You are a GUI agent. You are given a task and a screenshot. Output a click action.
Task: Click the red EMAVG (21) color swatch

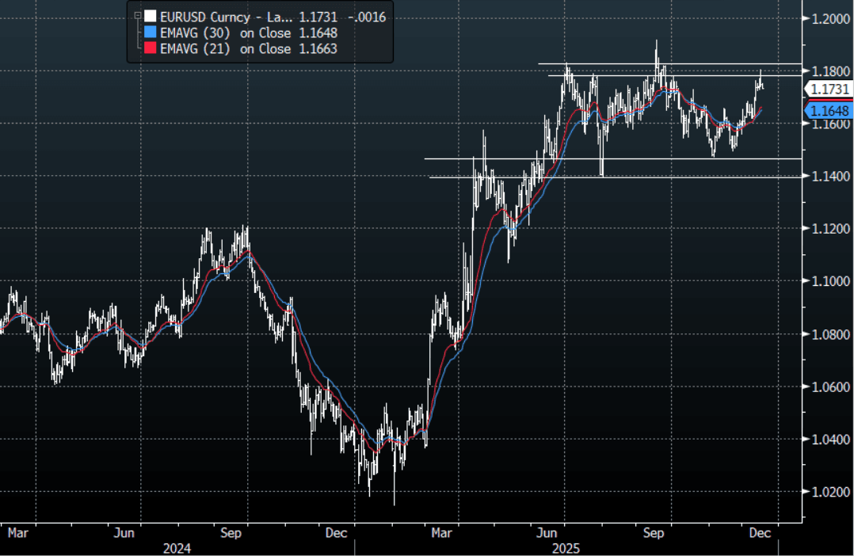[150, 49]
